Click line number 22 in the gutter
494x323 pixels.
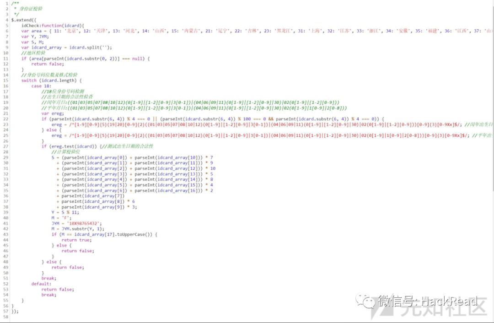pos(5,119)
